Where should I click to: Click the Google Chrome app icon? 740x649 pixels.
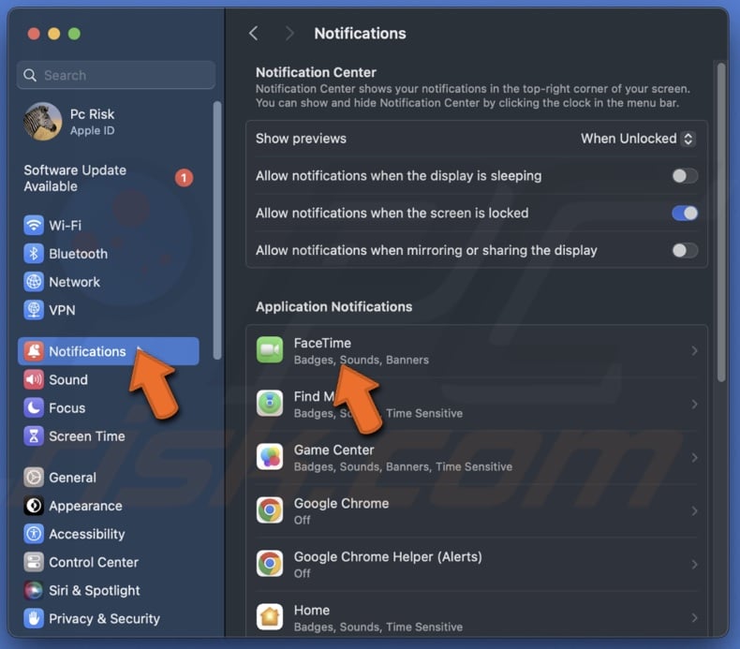270,510
